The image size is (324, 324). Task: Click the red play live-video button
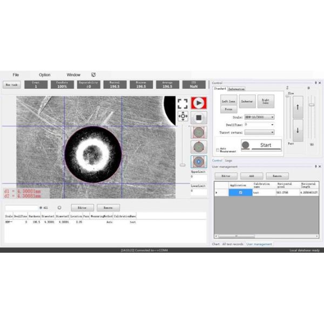(198, 103)
